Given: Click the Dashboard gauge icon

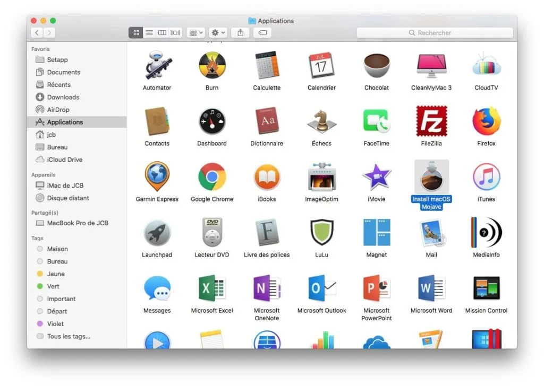Looking at the screenshot, I should pyautogui.click(x=212, y=121).
